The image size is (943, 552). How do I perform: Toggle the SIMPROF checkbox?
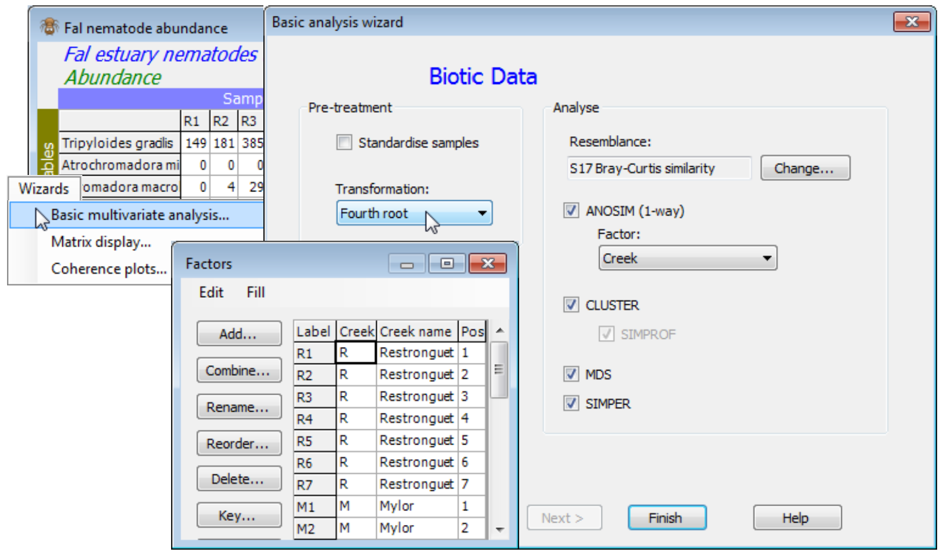tap(606, 334)
